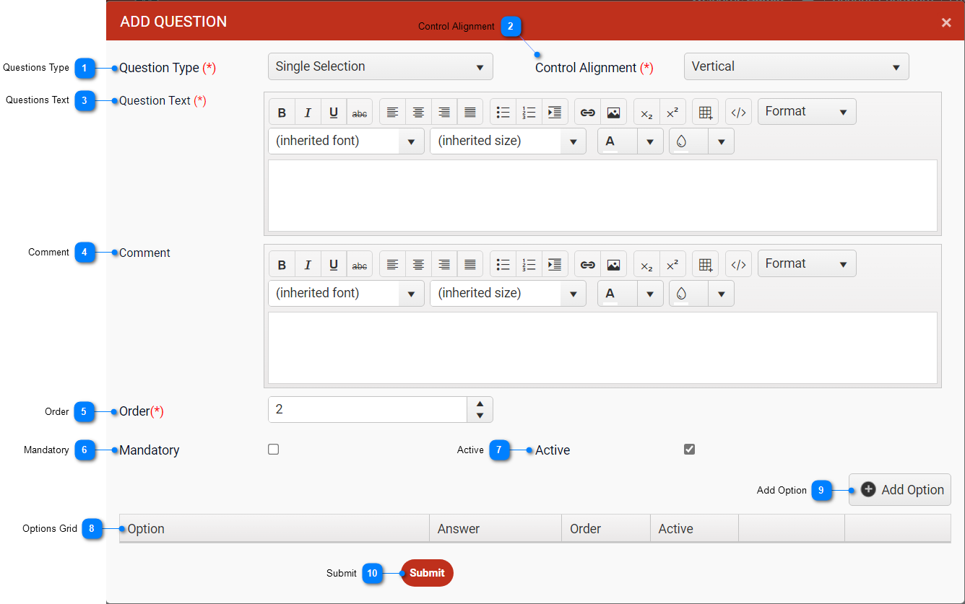Close the Add Question dialog
The height and width of the screenshot is (604, 965).
[946, 22]
